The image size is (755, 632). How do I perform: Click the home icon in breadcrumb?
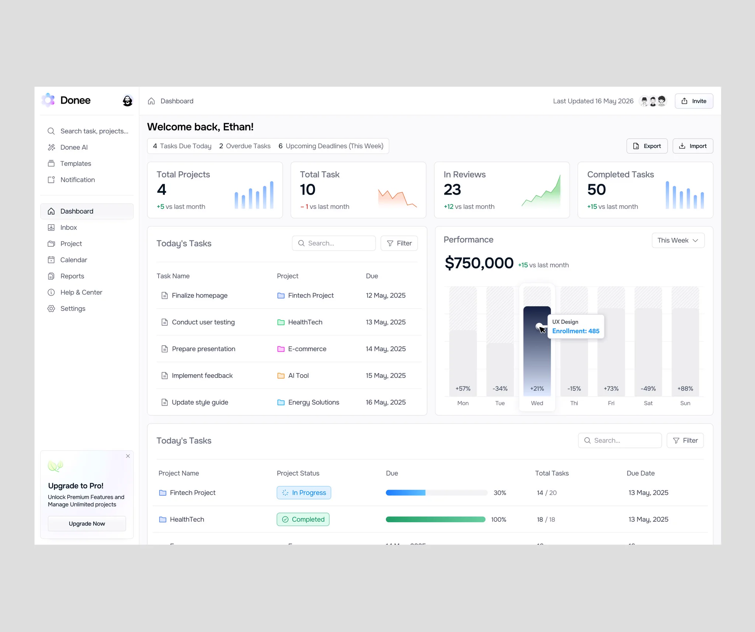[x=151, y=101]
